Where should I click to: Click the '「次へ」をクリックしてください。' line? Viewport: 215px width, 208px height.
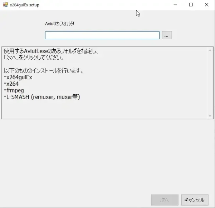[x=34, y=58]
